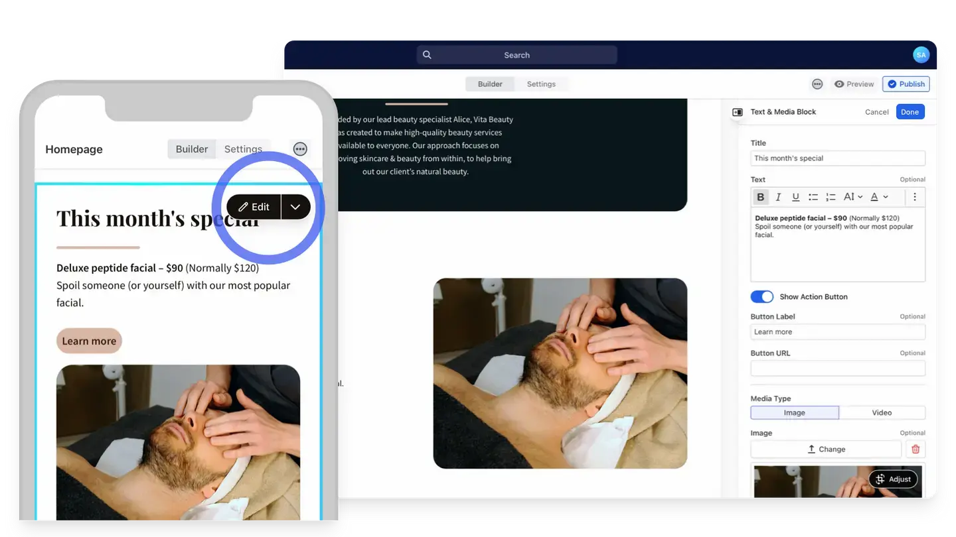Apply italic formatting to text
This screenshot has width=956, height=537.
[x=778, y=197]
